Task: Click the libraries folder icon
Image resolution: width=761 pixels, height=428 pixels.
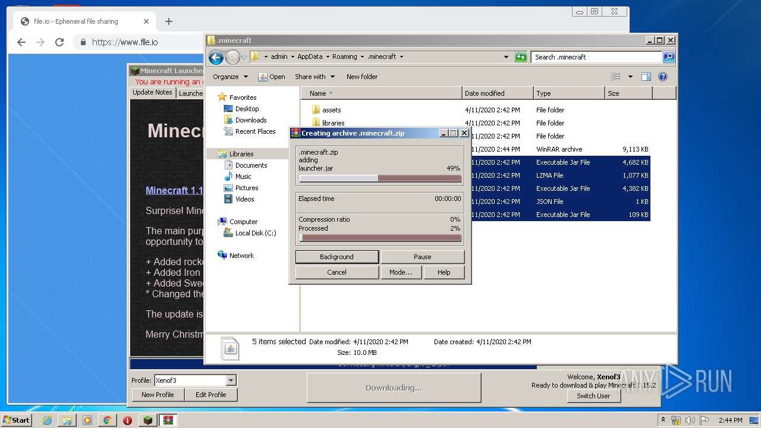Action: click(316, 123)
